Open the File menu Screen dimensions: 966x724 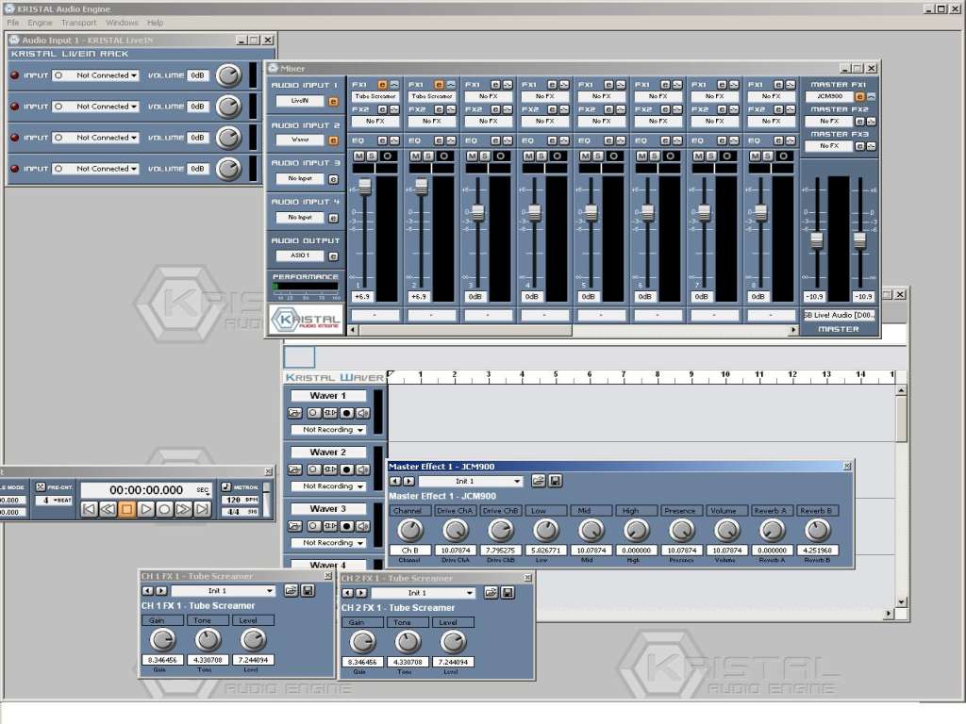pyautogui.click(x=13, y=23)
